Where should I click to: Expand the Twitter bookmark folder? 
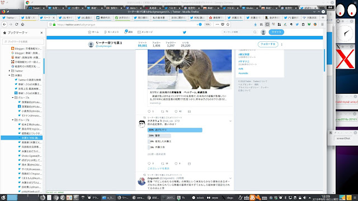(x=10, y=71)
